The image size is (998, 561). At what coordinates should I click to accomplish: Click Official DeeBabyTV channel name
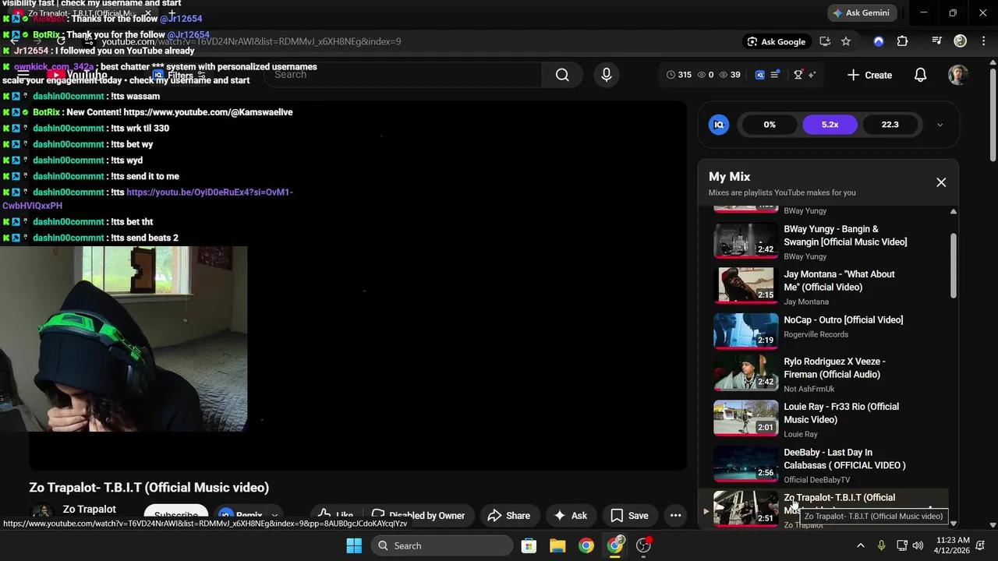[816, 480]
